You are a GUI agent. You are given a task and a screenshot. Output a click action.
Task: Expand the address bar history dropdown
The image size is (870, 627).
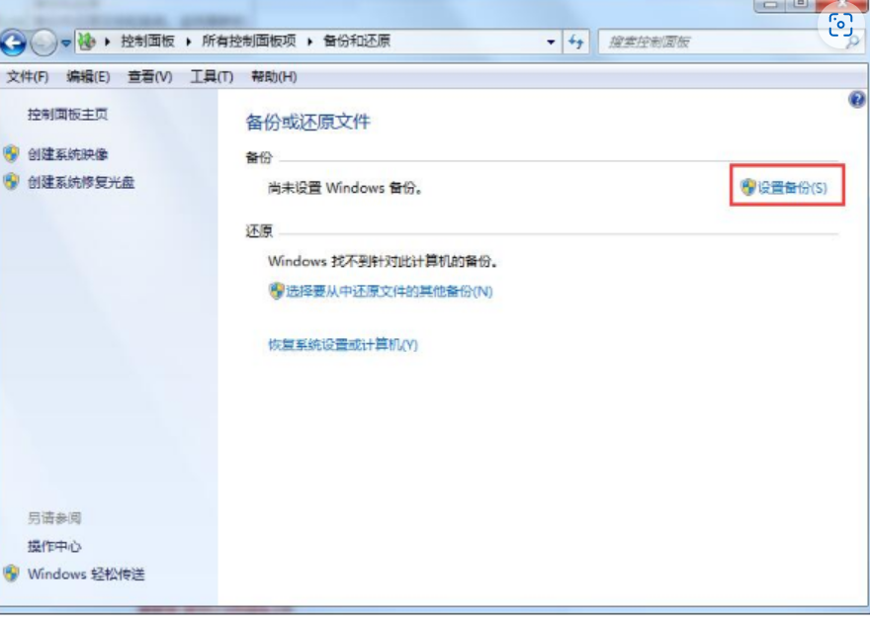point(551,42)
